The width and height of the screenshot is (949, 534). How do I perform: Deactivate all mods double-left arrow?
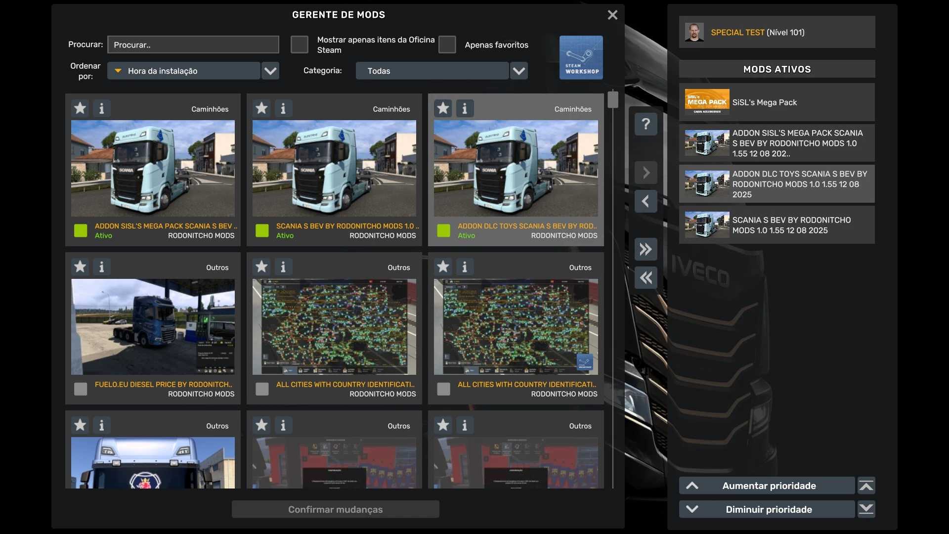point(646,278)
